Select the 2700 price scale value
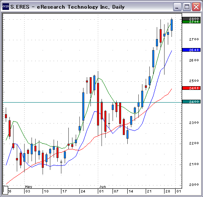 194,39
